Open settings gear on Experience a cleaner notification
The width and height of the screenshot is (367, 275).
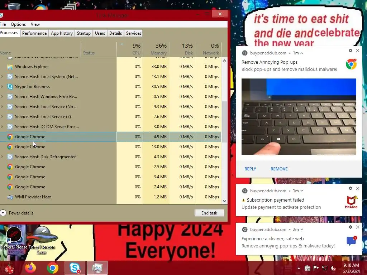[351, 227]
